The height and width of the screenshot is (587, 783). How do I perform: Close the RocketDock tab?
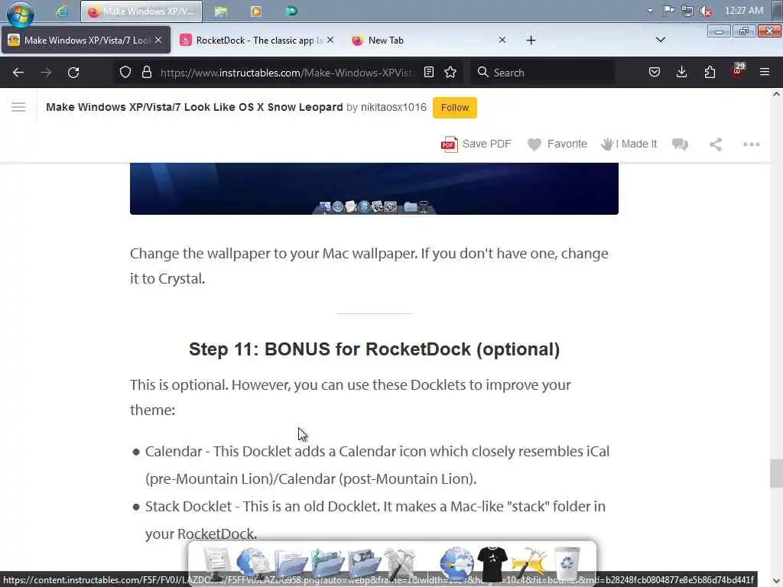coord(330,40)
